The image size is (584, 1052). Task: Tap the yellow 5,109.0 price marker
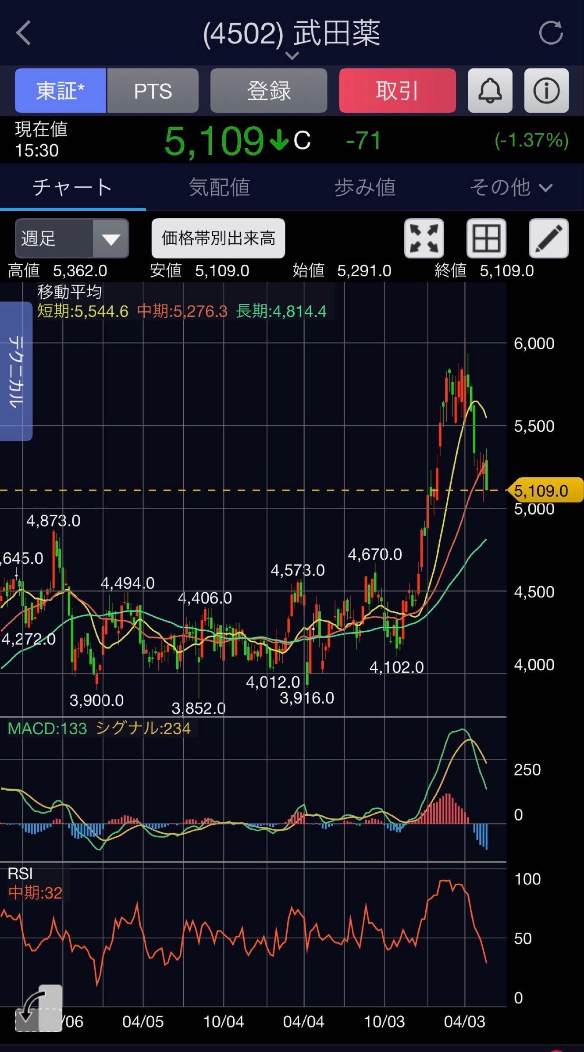[545, 490]
